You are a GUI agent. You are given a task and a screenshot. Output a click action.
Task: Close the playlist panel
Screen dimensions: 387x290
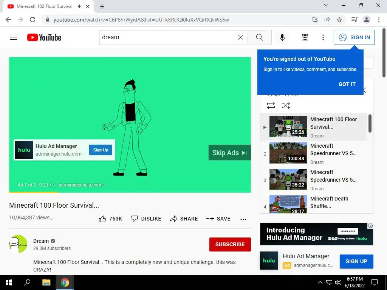tap(365, 91)
